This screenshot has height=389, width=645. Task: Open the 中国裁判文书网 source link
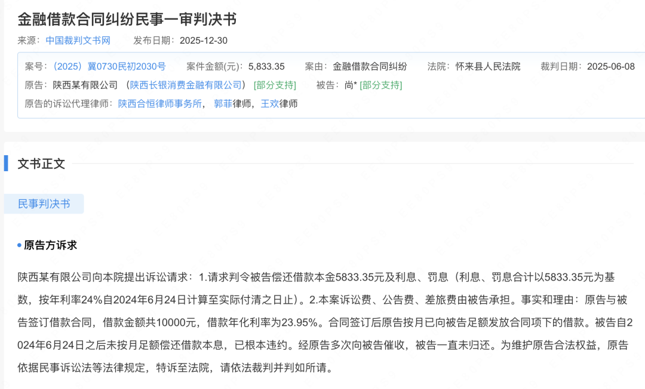(x=78, y=41)
